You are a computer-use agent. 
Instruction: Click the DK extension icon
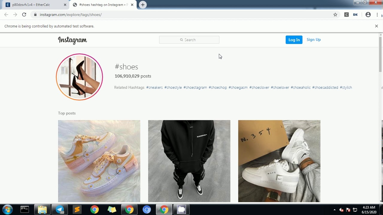point(355,15)
